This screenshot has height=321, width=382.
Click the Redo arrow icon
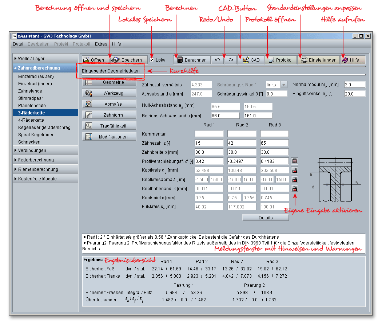coord(231,60)
